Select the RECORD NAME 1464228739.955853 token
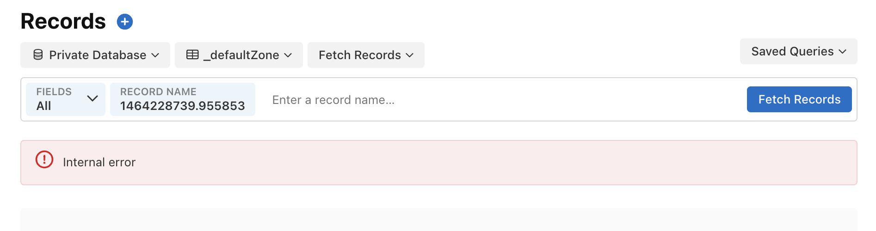 [x=183, y=99]
